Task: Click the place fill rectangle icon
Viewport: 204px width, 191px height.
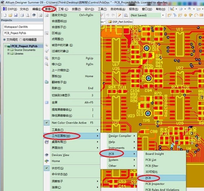Action: [x=201, y=15]
